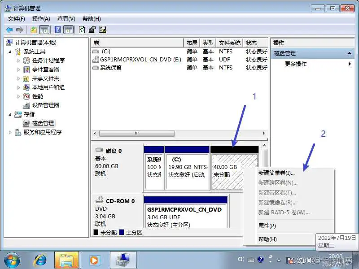Screen dimensions: 359x269
Task: Sort volumes by the 文件系统 column header
Action: coord(229,42)
